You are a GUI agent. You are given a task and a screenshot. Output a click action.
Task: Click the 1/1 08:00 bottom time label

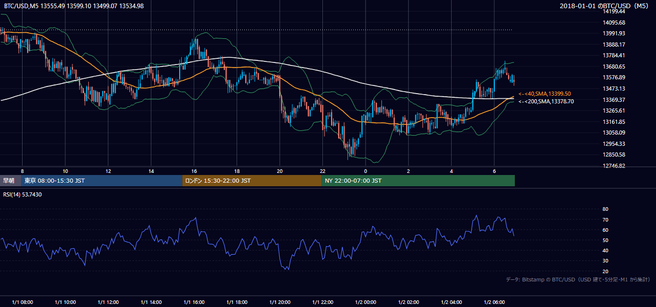coord(22,302)
